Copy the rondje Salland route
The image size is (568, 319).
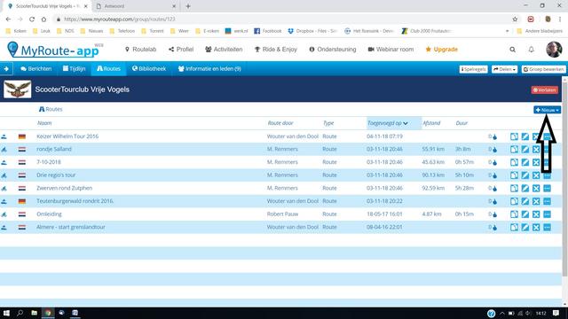514,150
